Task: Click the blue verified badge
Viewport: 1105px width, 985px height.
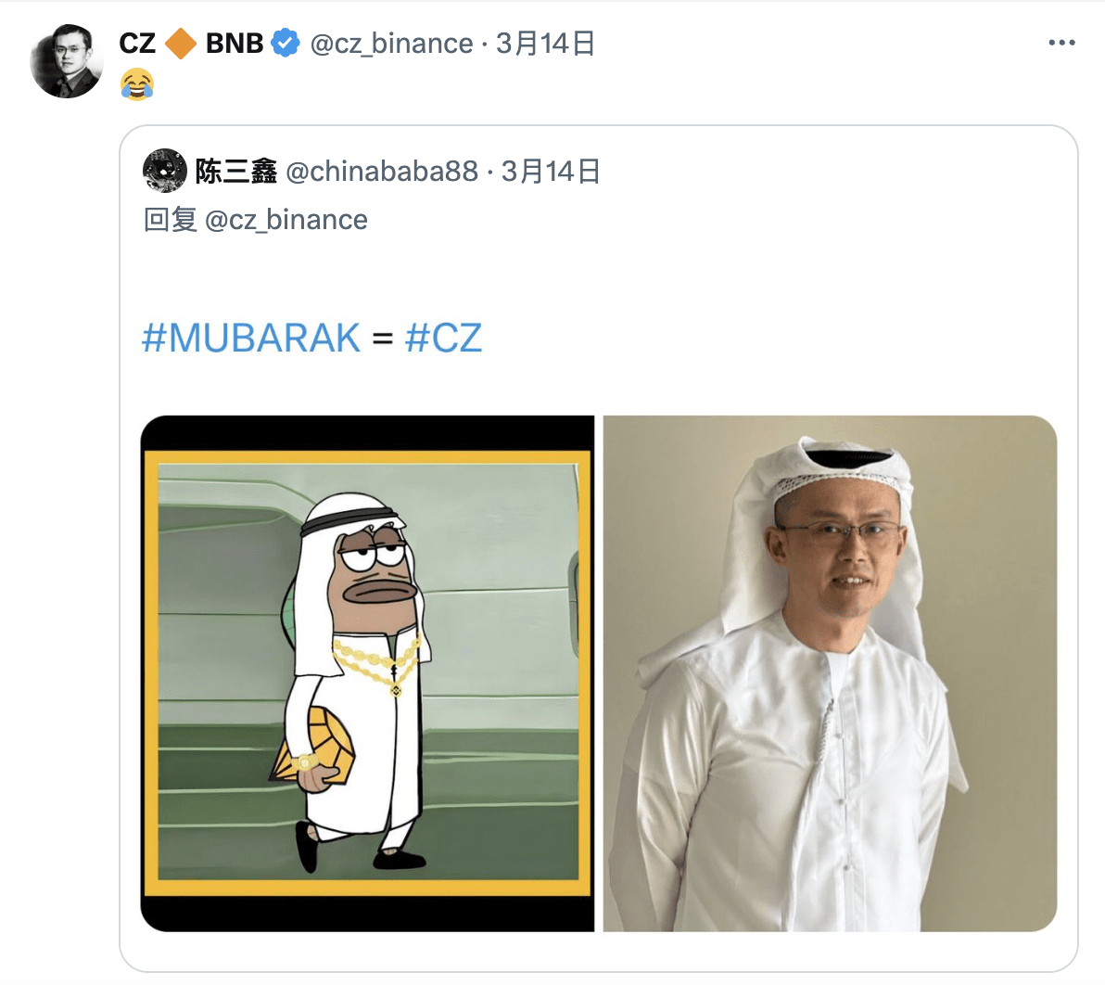Action: point(286,43)
